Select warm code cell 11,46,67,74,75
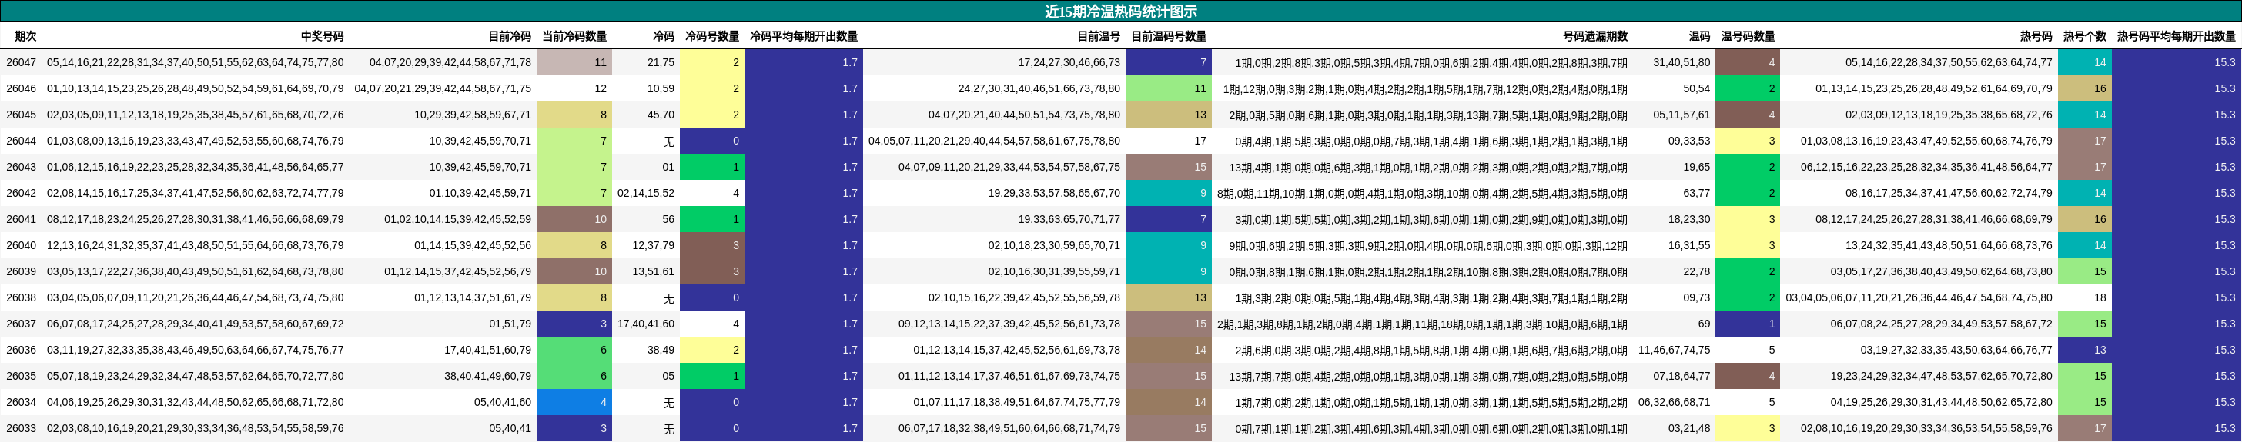The height and width of the screenshot is (442, 2242). pyautogui.click(x=1675, y=350)
